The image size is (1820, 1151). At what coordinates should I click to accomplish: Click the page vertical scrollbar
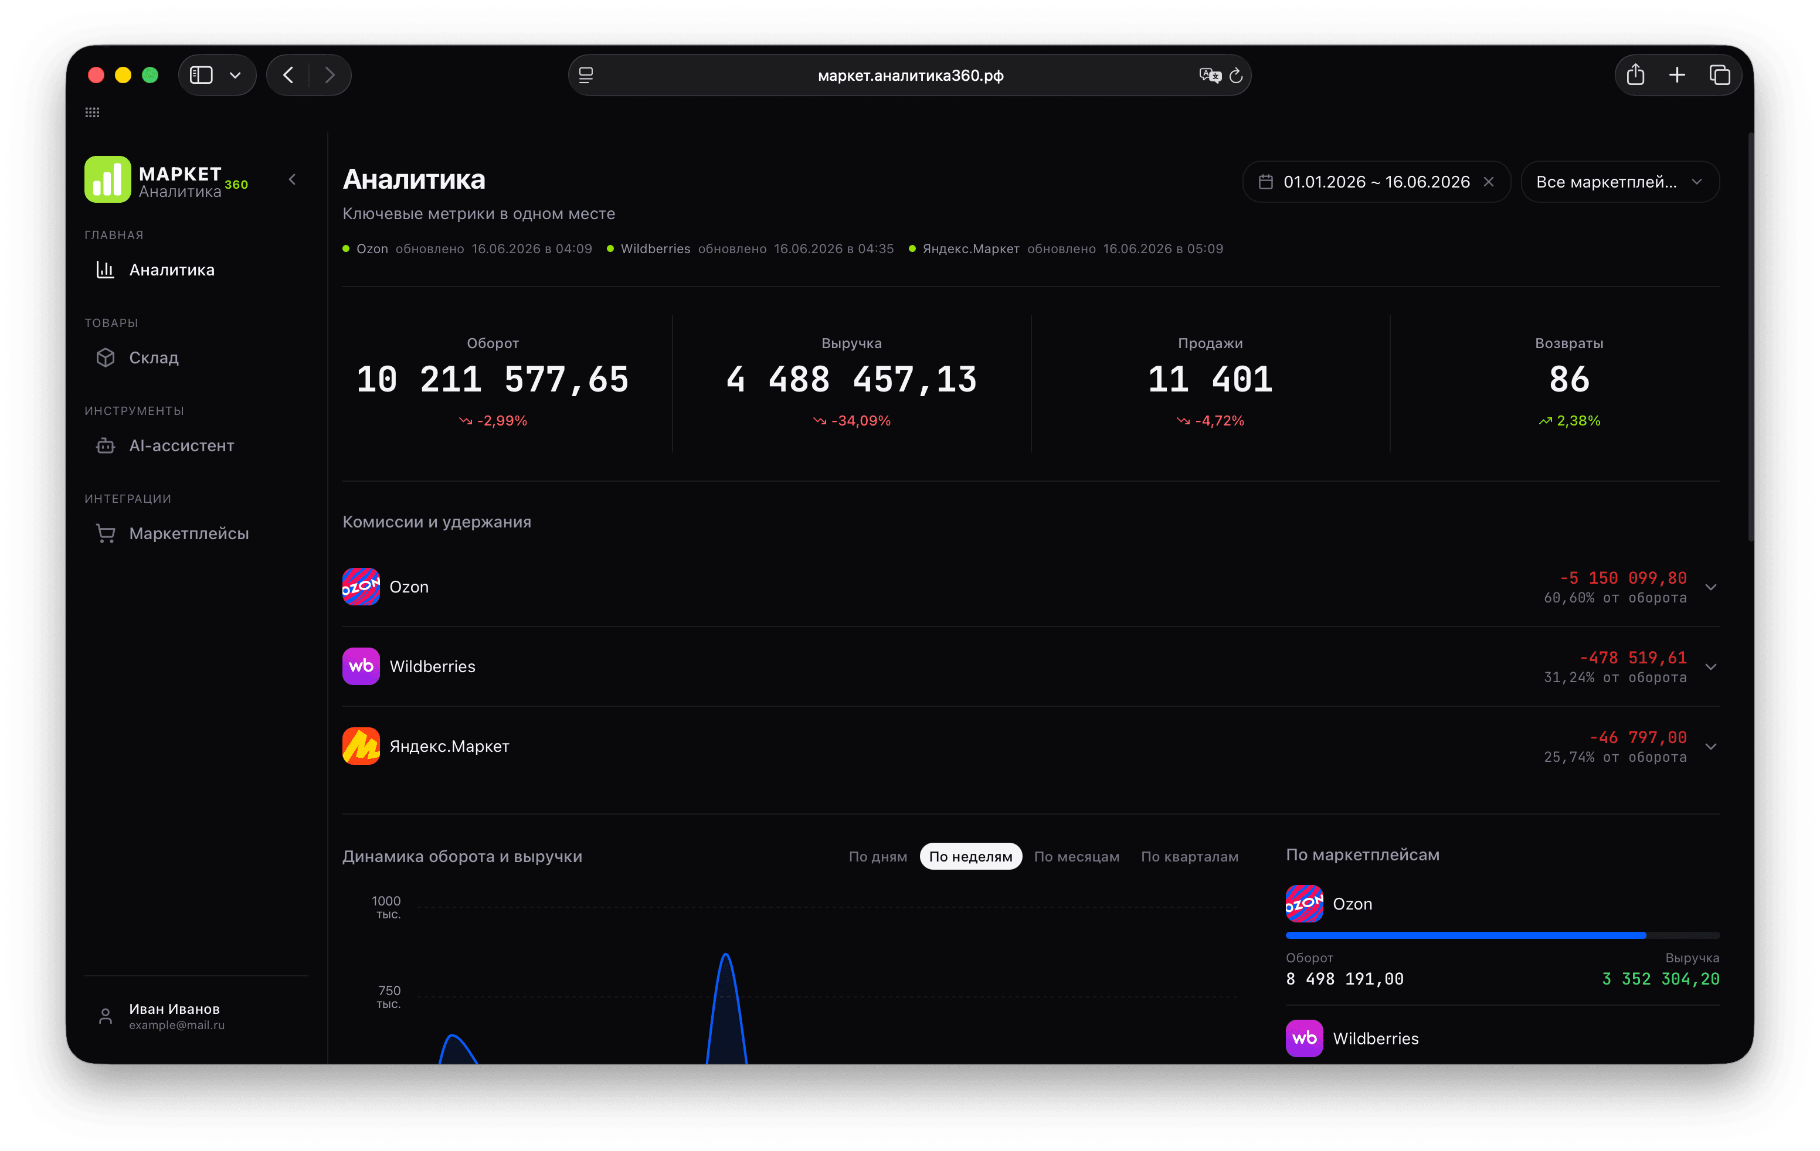coord(1750,338)
